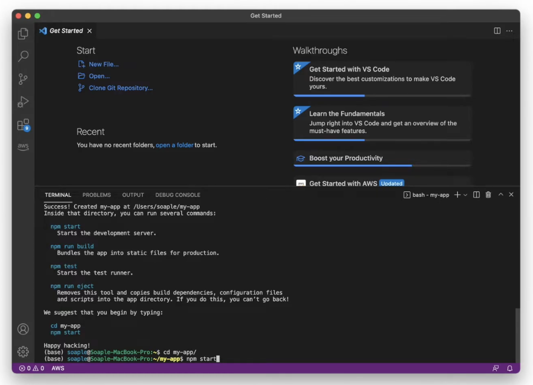Open the Search view in activity bar
The width and height of the screenshot is (533, 385).
[23, 56]
